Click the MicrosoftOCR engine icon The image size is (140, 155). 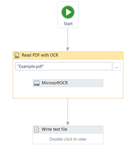(x=37, y=83)
